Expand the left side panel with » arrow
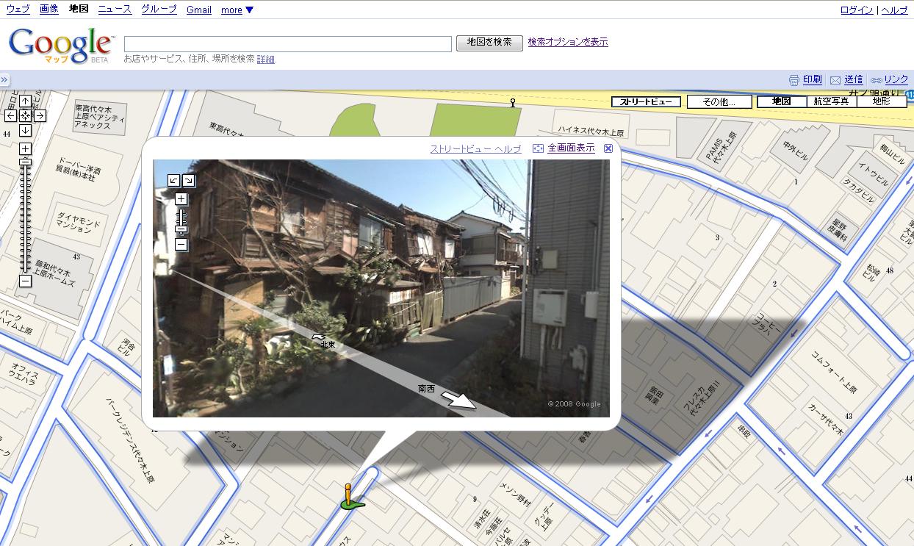Image resolution: width=914 pixels, height=546 pixels. 4,79
